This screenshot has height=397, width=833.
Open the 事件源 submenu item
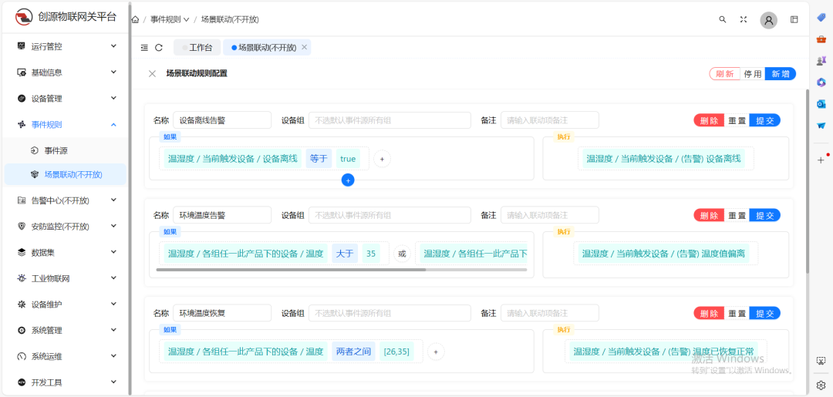click(66, 151)
